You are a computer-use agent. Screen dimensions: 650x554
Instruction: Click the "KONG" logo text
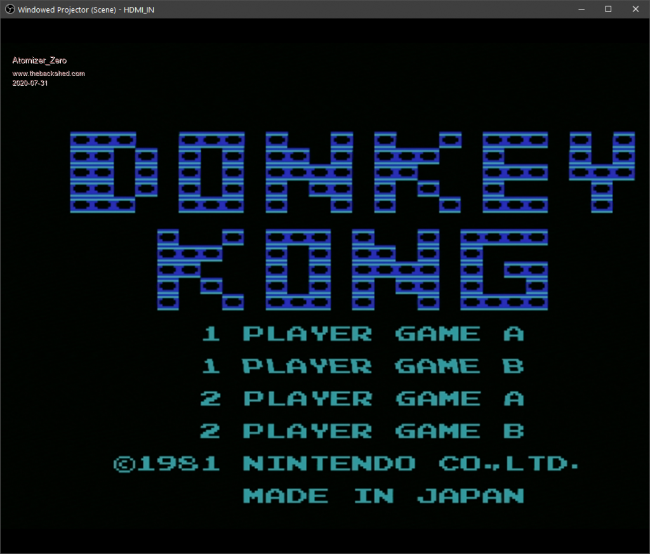tap(352, 270)
